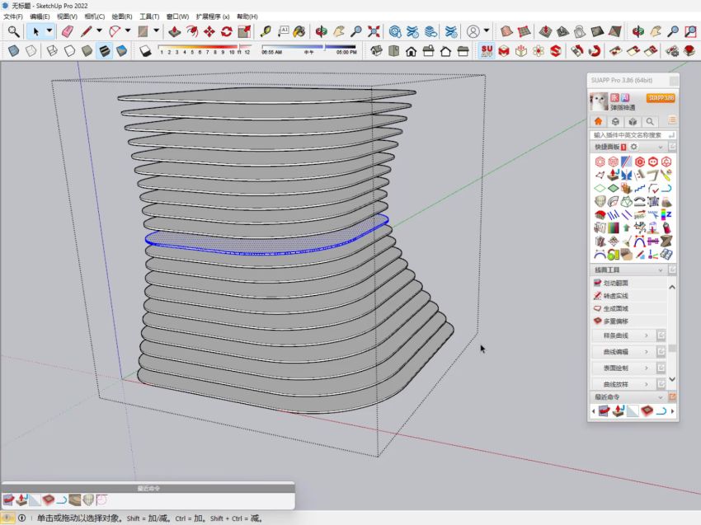Image resolution: width=701 pixels, height=525 pixels.
Task: Toggle the SUAPP panel toolbar button
Action: [487, 51]
